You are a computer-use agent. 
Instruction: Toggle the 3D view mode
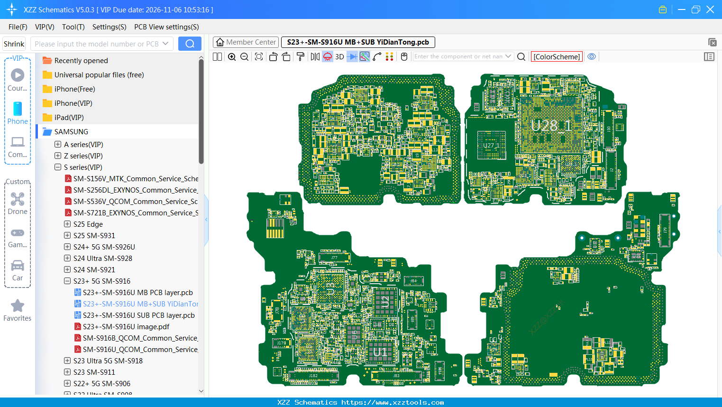point(339,56)
